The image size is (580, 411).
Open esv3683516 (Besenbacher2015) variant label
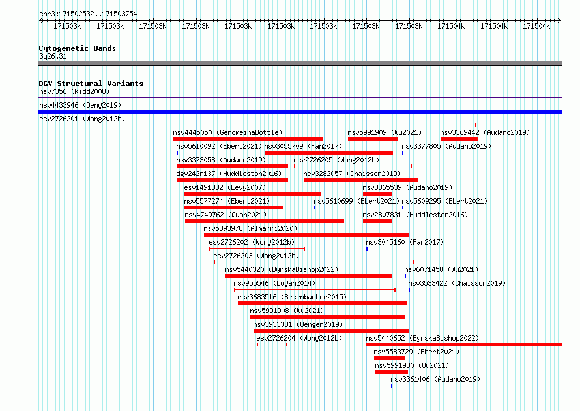(292, 297)
